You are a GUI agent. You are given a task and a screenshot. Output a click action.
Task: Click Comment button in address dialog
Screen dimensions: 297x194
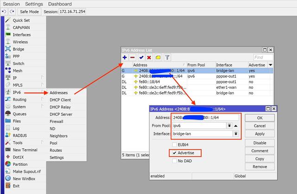click(260, 151)
